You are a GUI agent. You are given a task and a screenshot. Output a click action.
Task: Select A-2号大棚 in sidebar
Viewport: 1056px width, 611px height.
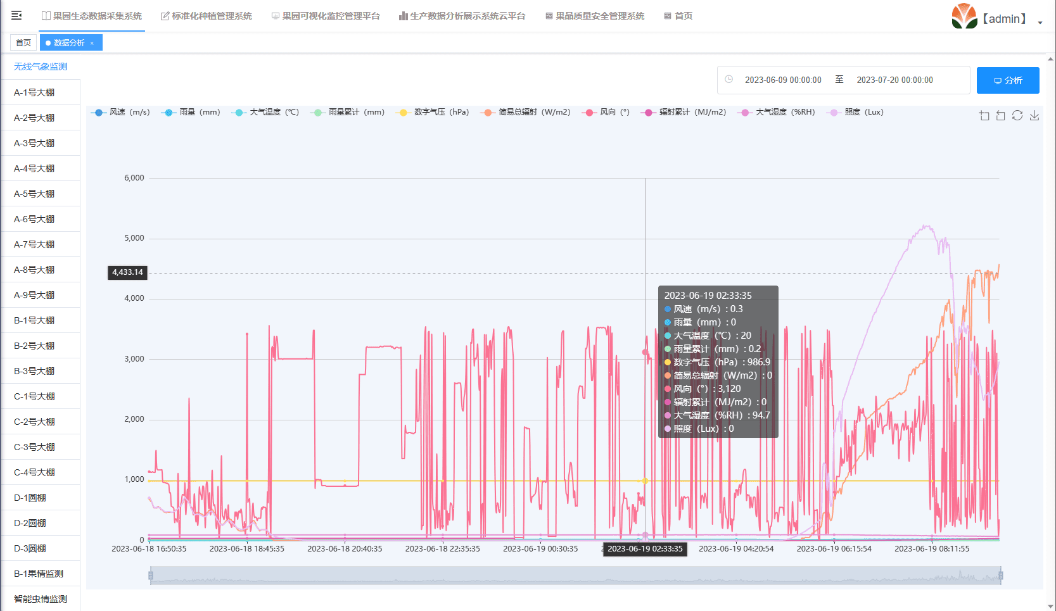(x=41, y=118)
